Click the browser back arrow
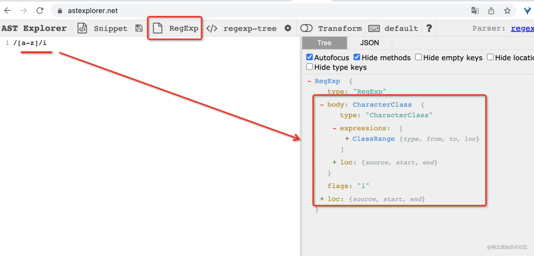 click(7, 10)
